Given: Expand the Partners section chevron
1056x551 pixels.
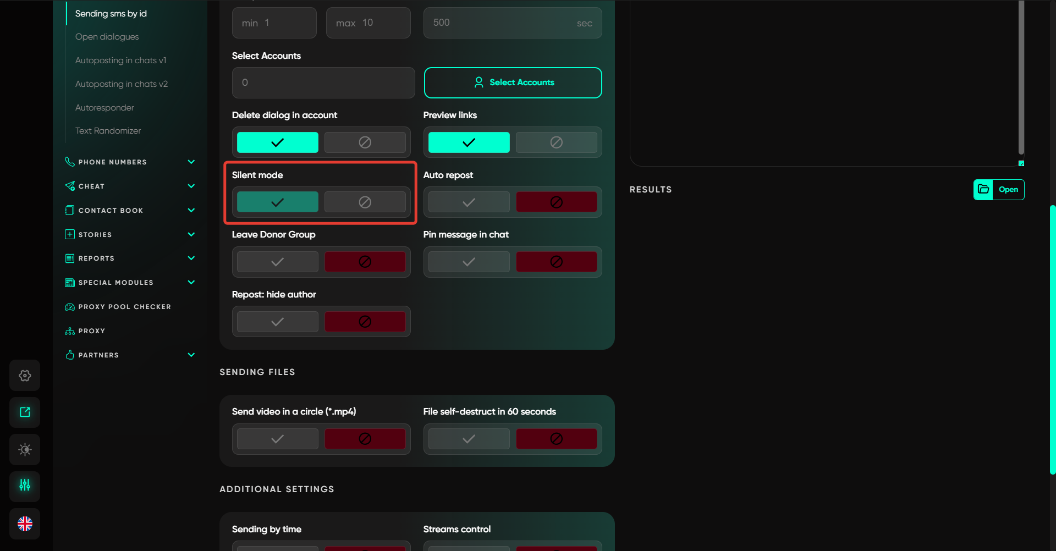Looking at the screenshot, I should click(x=191, y=355).
